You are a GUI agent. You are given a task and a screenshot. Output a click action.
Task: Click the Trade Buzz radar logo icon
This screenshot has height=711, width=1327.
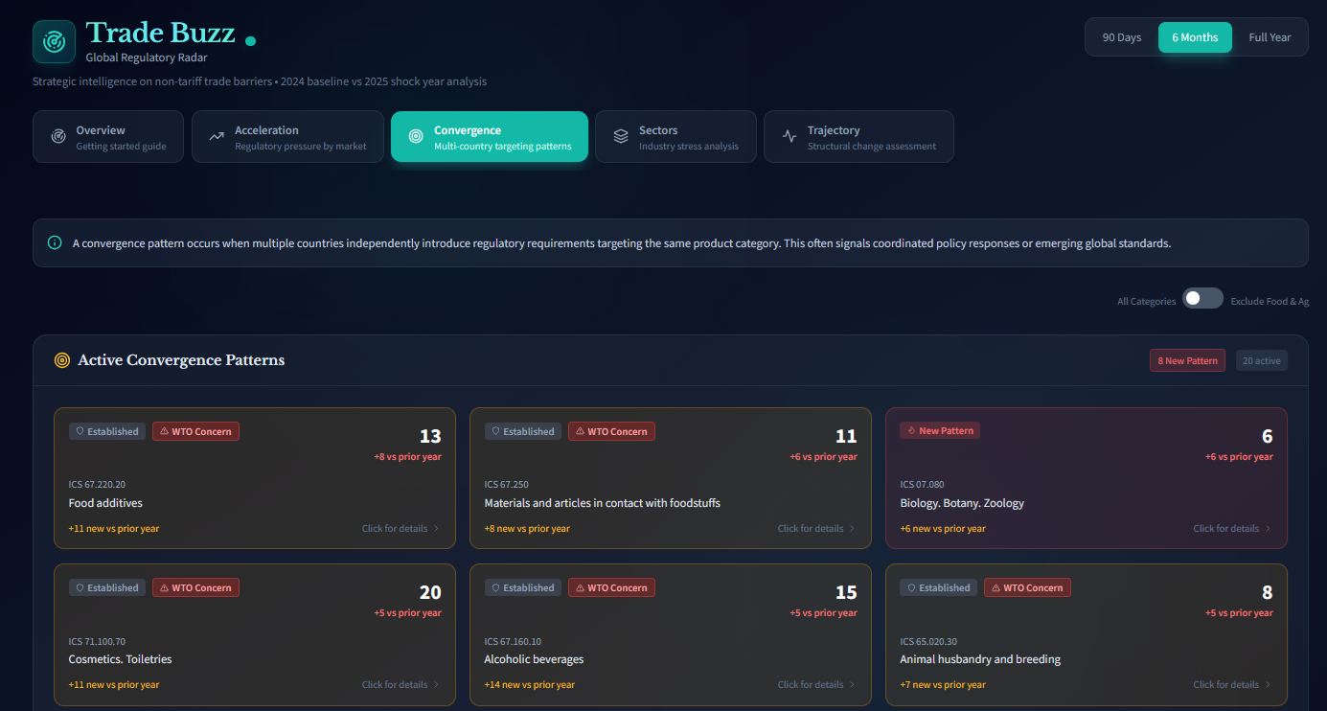tap(54, 42)
